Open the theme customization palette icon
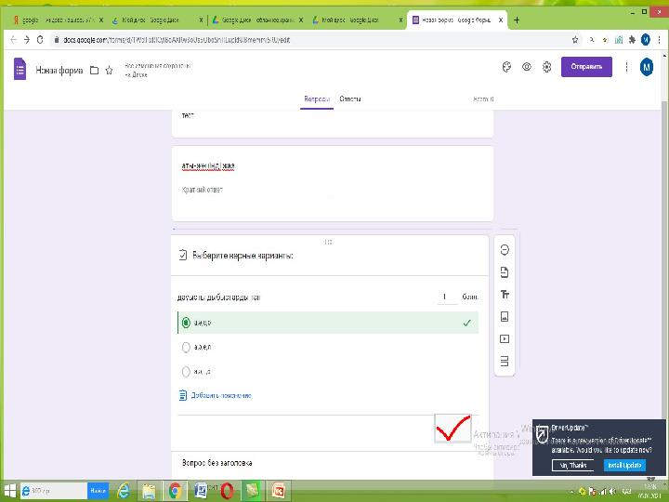This screenshot has height=502, width=669. pyautogui.click(x=506, y=67)
